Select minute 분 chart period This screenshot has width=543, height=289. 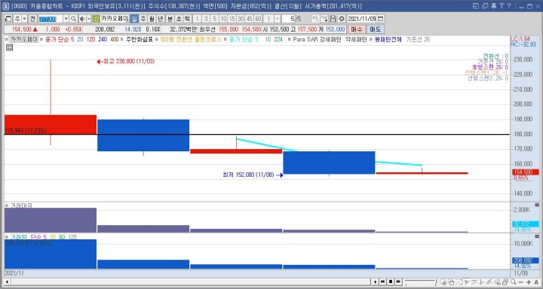point(170,19)
